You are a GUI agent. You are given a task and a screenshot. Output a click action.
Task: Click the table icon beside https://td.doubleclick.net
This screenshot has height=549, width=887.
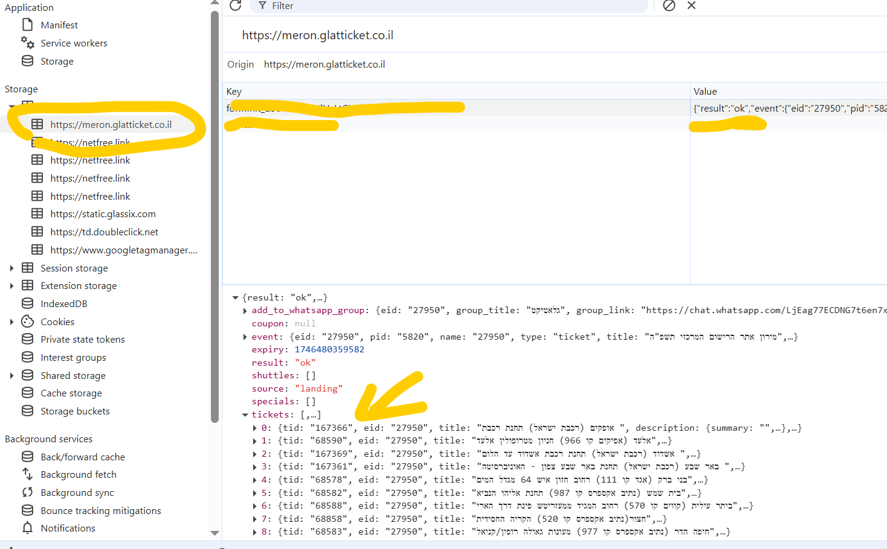37,232
